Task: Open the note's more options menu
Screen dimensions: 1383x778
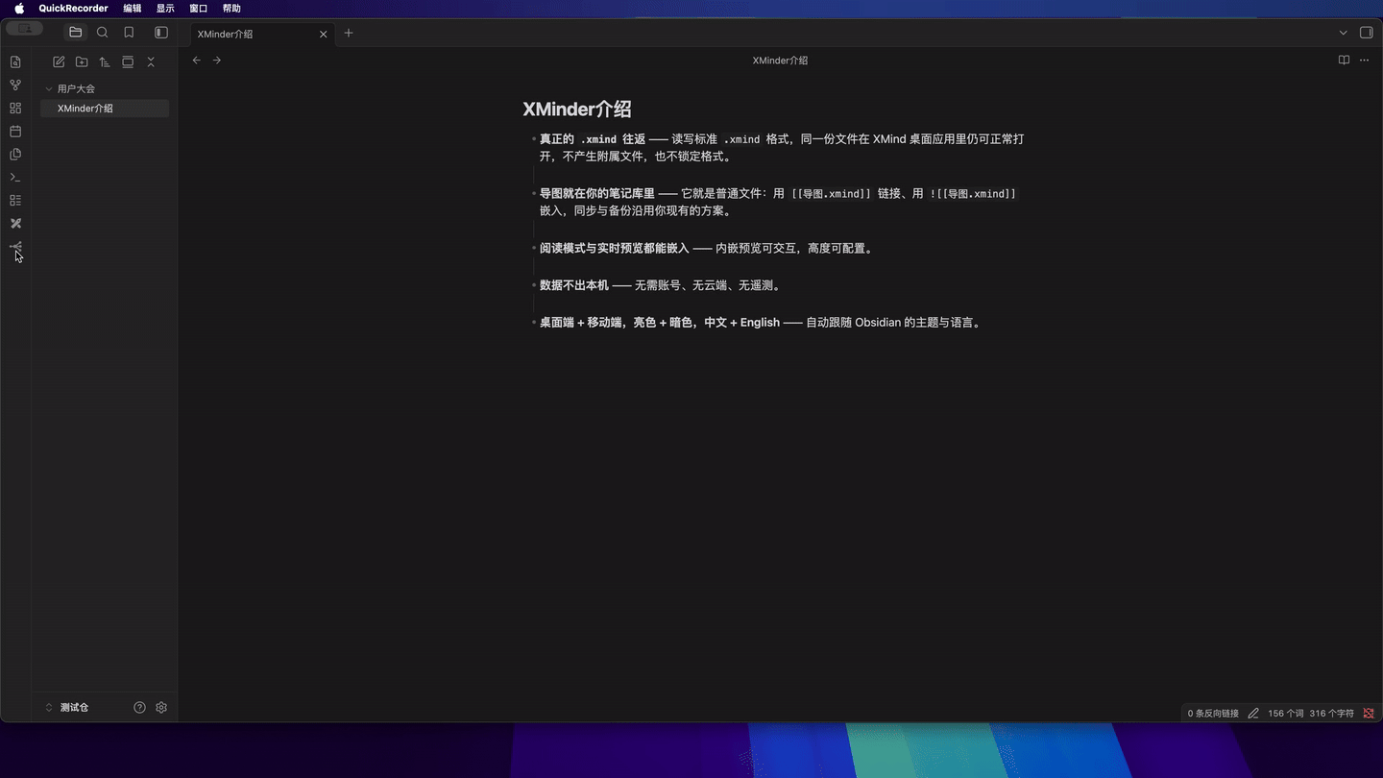Action: 1365,61
